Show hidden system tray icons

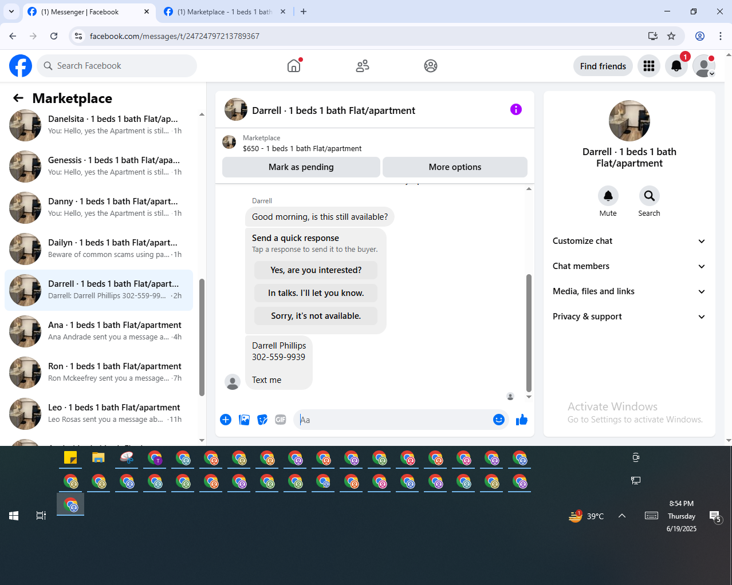pos(622,516)
